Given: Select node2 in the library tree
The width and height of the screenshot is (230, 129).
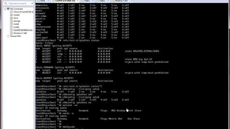Looking at the screenshot, I should 16,27.
